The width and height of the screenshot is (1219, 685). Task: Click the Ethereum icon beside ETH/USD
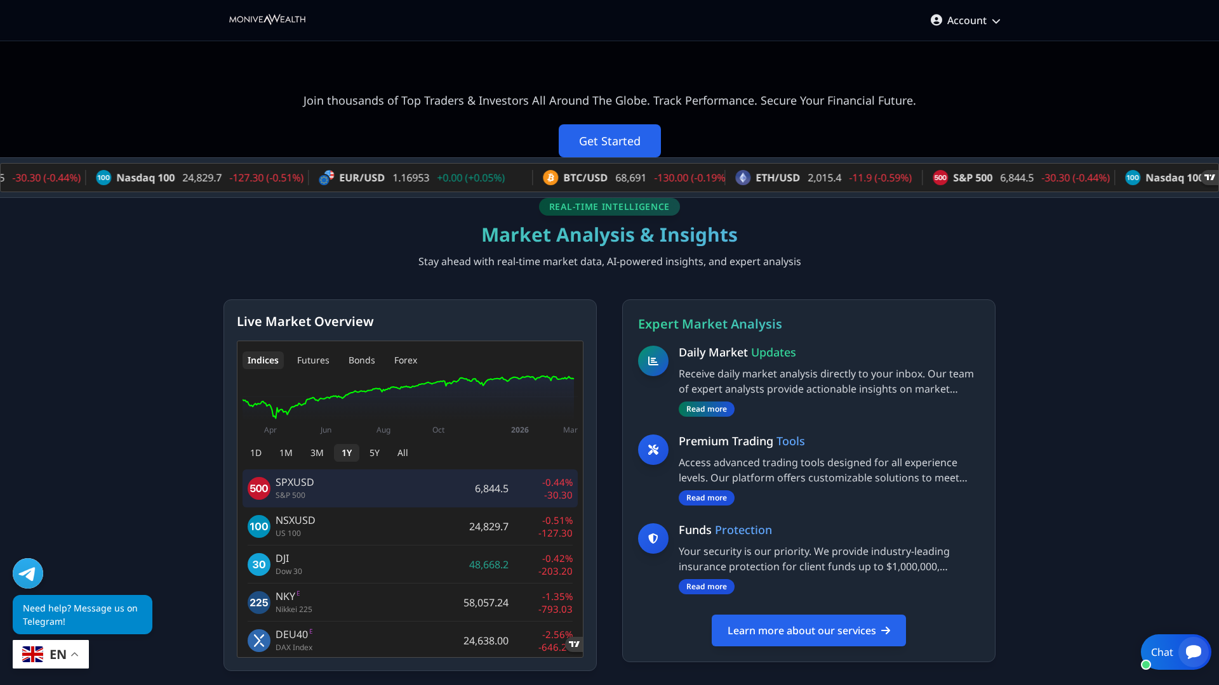[743, 178]
